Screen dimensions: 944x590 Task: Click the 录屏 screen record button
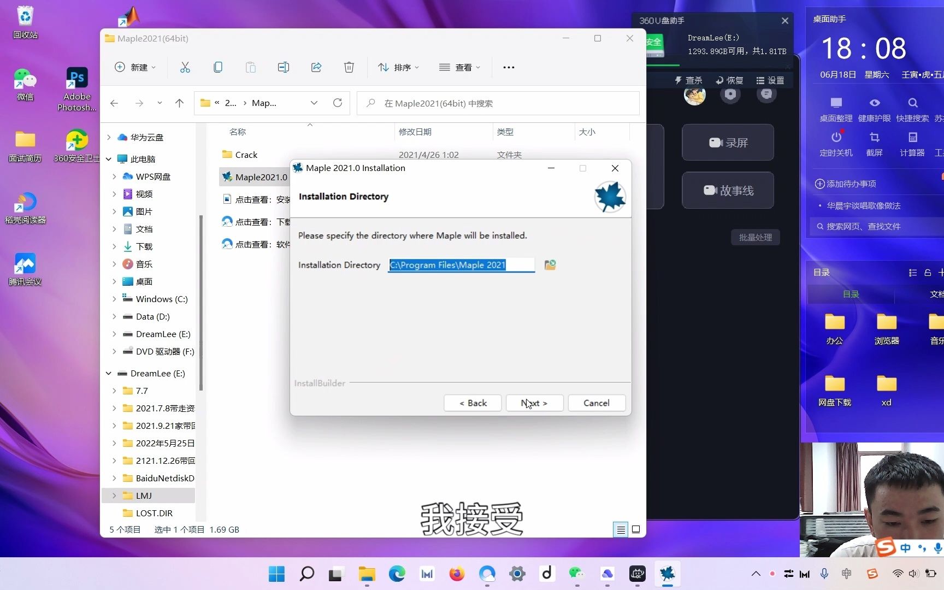728,143
